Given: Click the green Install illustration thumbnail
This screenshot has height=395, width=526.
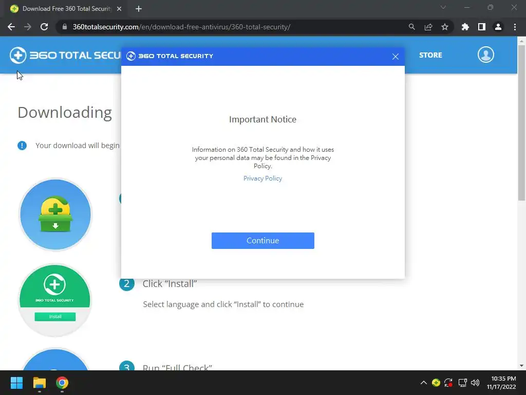Looking at the screenshot, I should [55, 300].
